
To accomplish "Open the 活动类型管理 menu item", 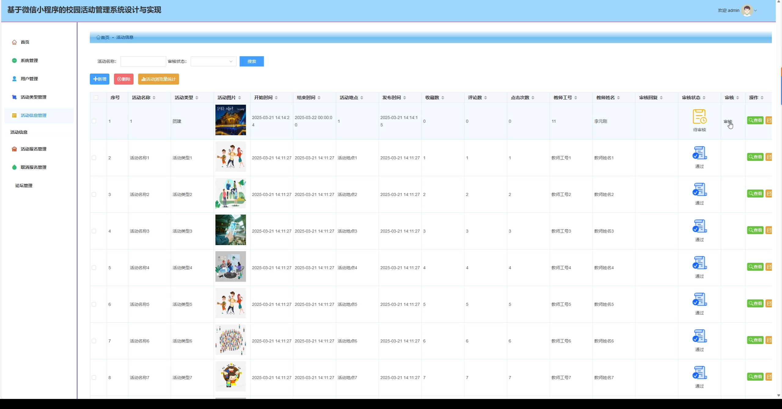I will (x=34, y=97).
